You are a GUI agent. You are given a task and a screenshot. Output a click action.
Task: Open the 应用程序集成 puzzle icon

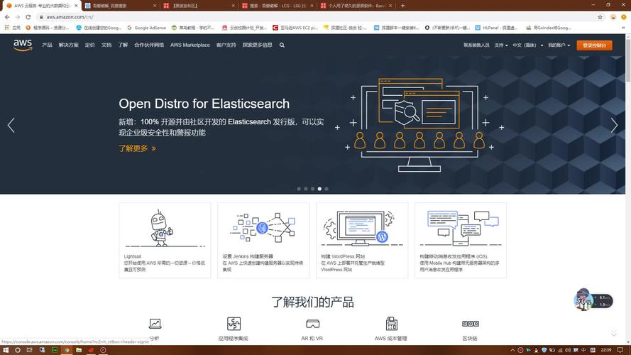pos(234,324)
